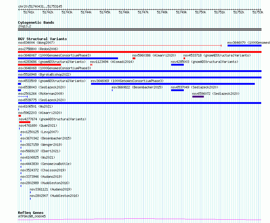
Task: Click nsv2802907 (Huddleston2016) label
Action: 54,196
